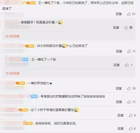Click thumbs-up labeled 赞 on 谢谢翻译 reply
Image resolution: width=140 pixels, height=133 pixels.
(x=128, y=28)
